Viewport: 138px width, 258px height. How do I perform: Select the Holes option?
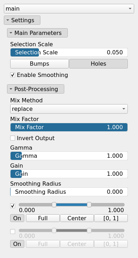[98, 64]
